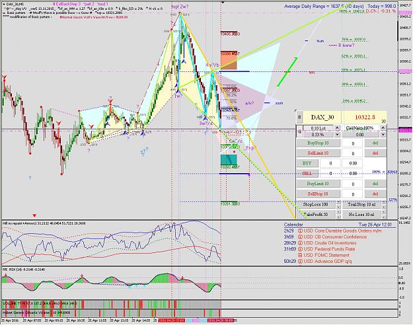
Task: Click the 0.10 Lot field
Action: (319, 128)
